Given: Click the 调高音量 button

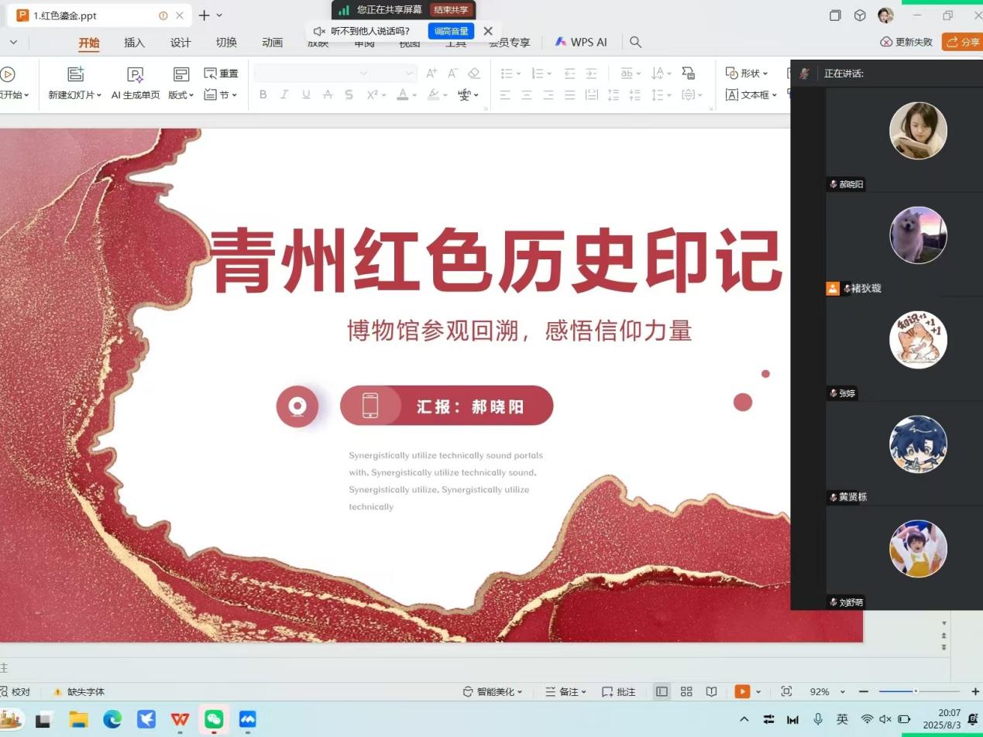Looking at the screenshot, I should (x=451, y=31).
